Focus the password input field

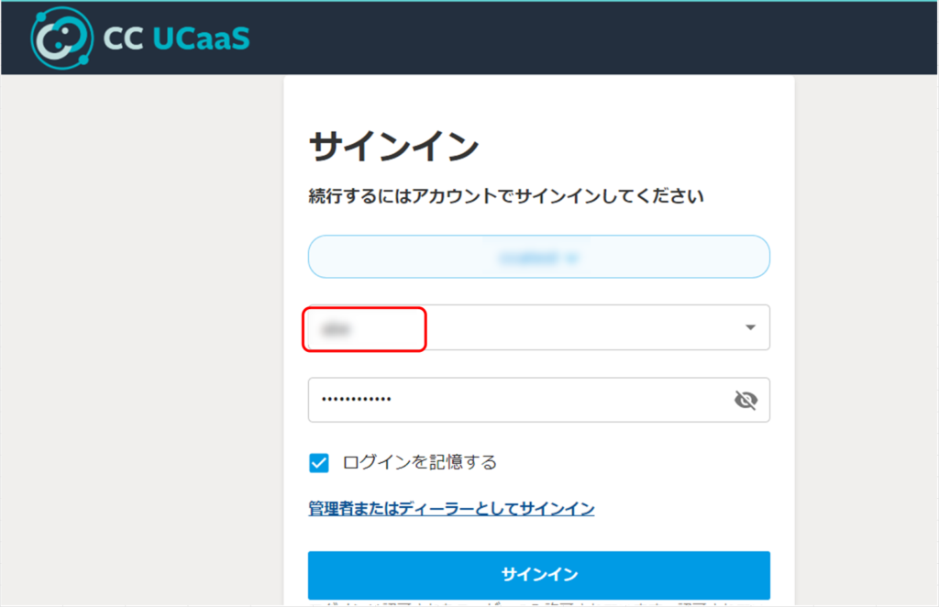[539, 400]
